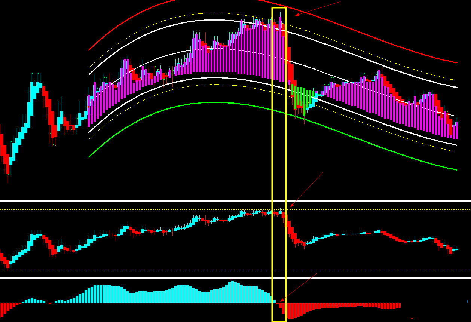Click the oscillator's lowest point at far left
The width and height of the screenshot is (471, 322).
pos(8,266)
